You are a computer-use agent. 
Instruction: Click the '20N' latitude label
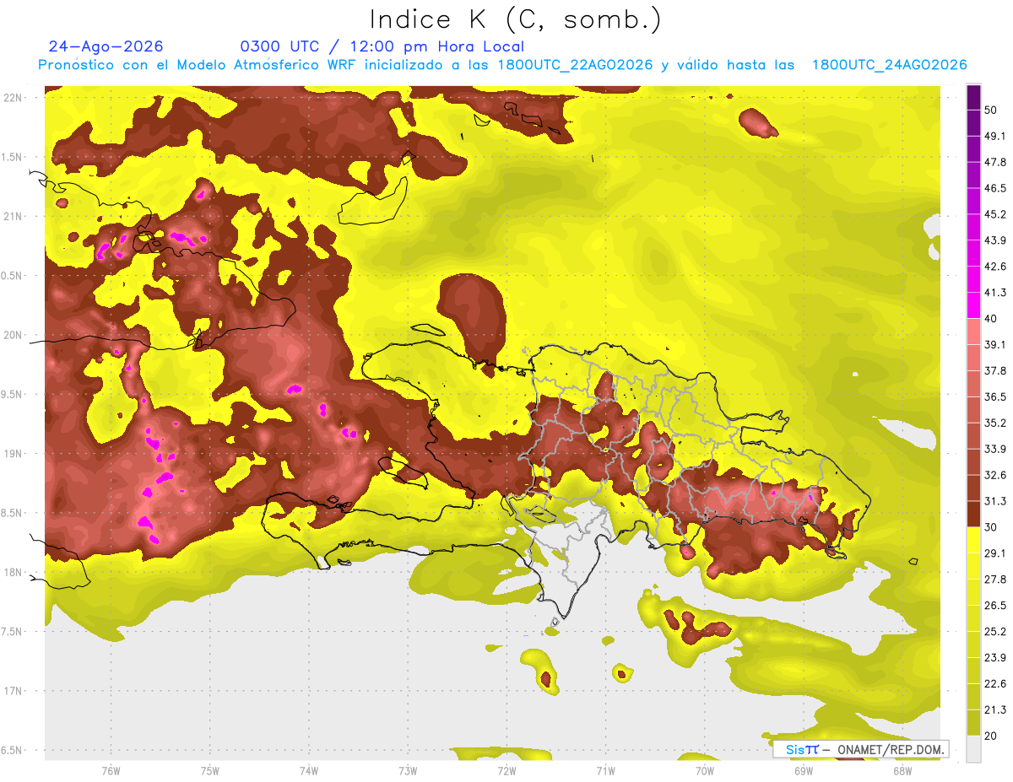click(x=14, y=336)
